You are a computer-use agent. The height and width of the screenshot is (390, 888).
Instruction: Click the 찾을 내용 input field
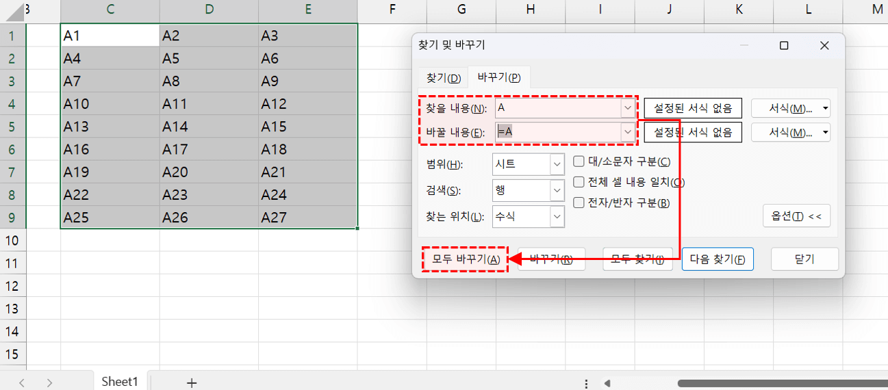[x=558, y=108]
